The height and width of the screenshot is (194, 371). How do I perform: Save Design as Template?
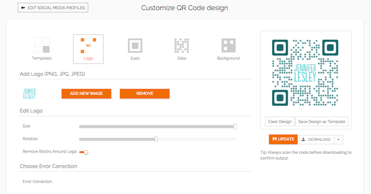[x=322, y=121]
